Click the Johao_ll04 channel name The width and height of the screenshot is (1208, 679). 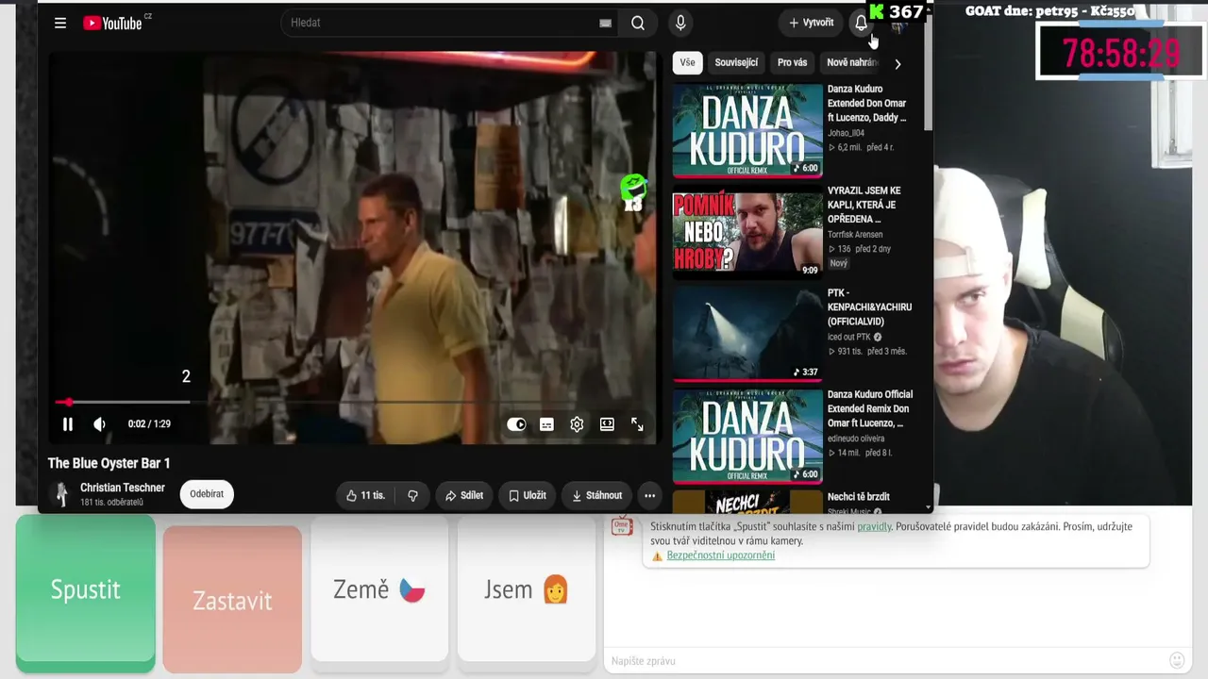(846, 133)
